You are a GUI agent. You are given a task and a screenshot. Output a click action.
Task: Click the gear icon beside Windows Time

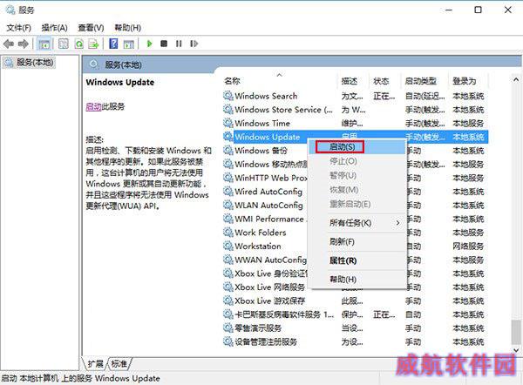pos(228,124)
